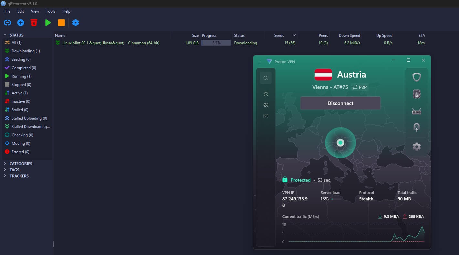
Task: Click the Vienna - AT#75 server label
Action: click(x=330, y=87)
